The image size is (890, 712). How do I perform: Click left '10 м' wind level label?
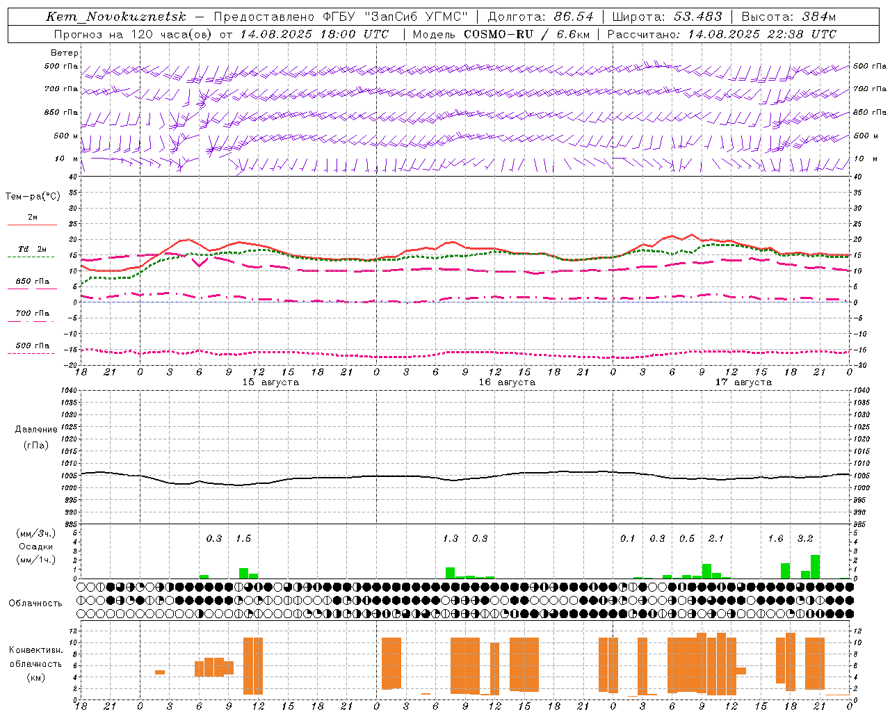click(x=66, y=159)
